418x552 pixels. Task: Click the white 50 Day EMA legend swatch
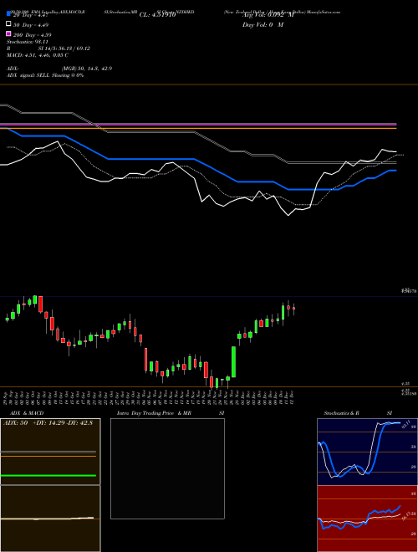pyautogui.click(x=9, y=24)
